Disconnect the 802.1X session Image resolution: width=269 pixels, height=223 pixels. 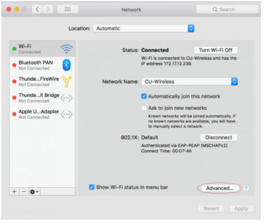[x=219, y=138]
